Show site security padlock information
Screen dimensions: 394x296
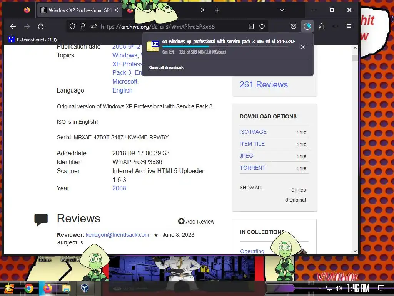point(83,27)
